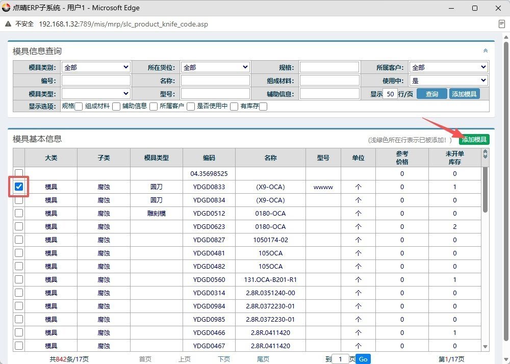Check the checkbox for row YDGD0466
Image resolution: width=510 pixels, height=364 pixels.
(19, 332)
